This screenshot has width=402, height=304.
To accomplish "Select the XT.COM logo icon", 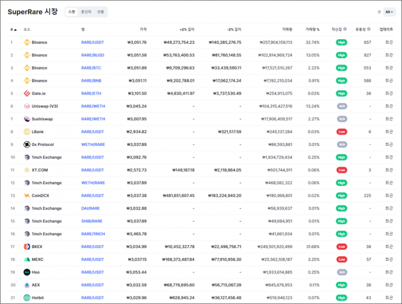I will tap(27, 170).
